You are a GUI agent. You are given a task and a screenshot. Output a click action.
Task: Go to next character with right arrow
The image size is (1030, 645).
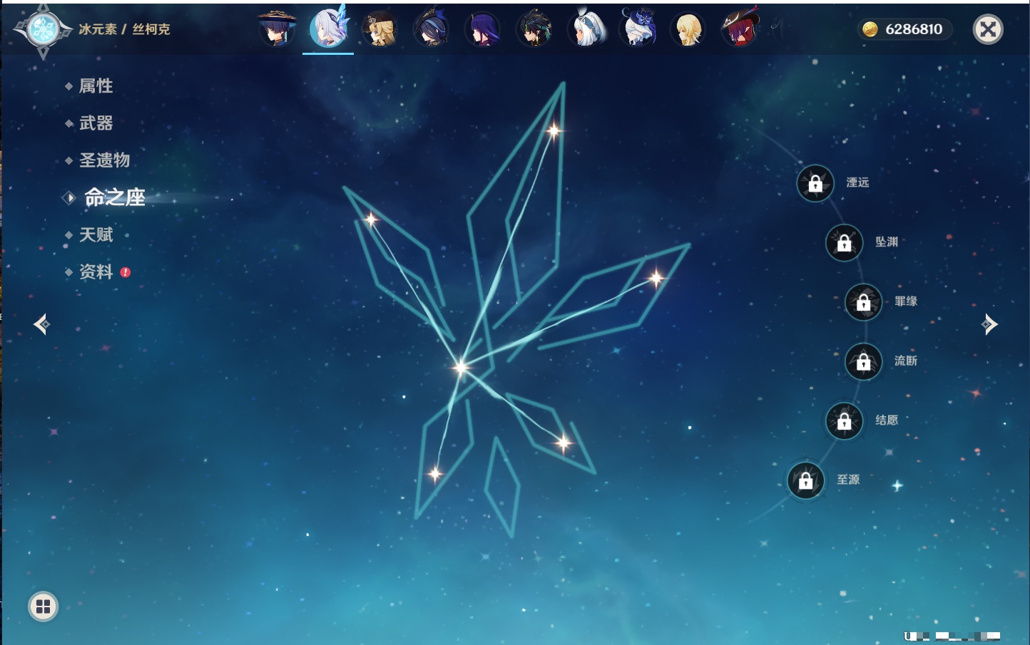coord(989,324)
